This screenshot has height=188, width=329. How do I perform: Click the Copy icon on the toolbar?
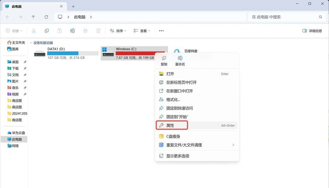click(x=47, y=31)
